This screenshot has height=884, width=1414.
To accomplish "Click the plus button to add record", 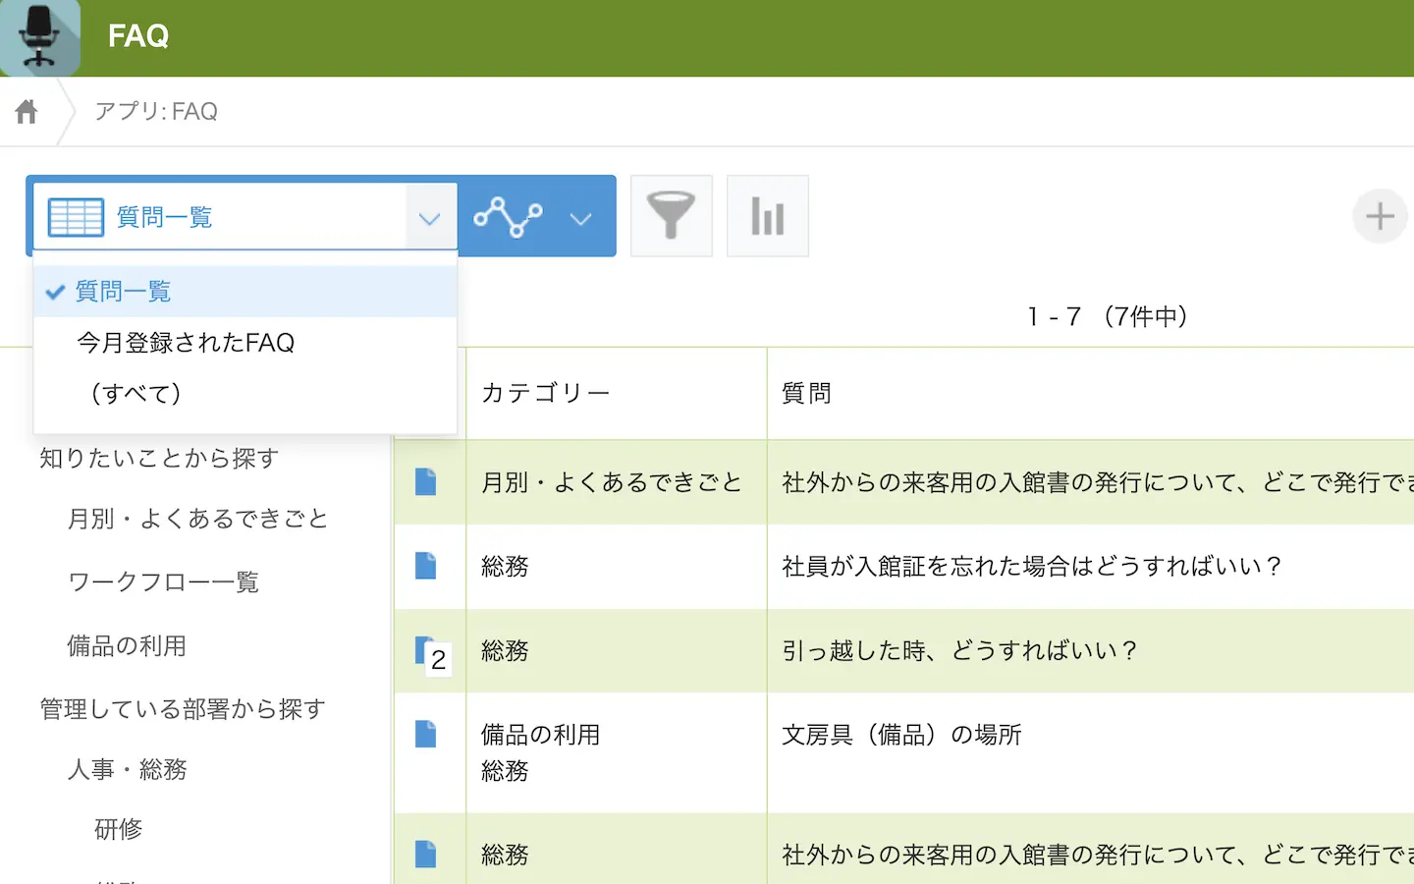I will coord(1380,216).
